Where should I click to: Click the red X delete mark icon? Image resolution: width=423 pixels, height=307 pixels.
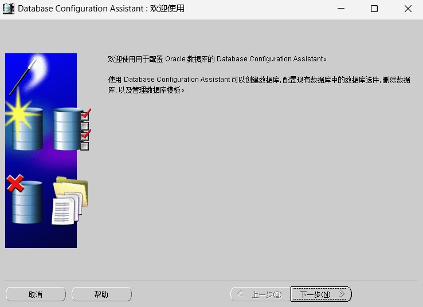tap(15, 183)
